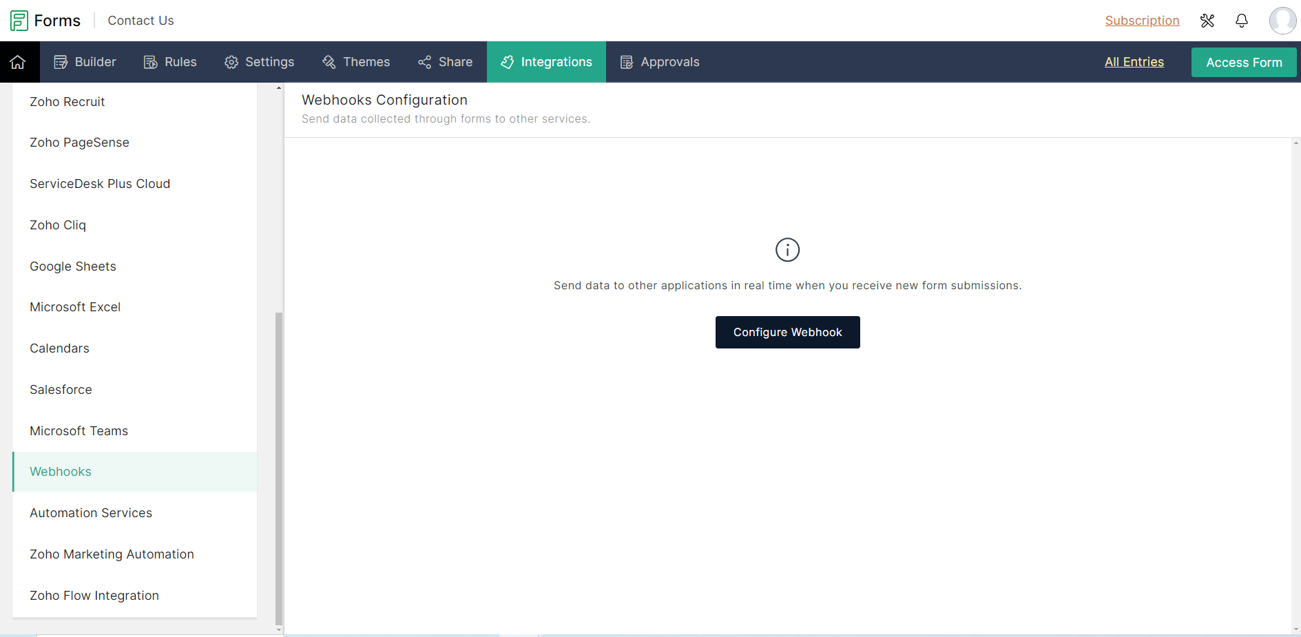1301x637 pixels.
Task: Select Zoho Recruit integration
Action: pos(135,102)
